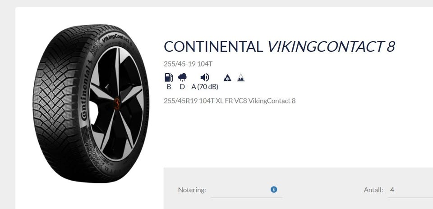Click the fuel rating letter B
The height and width of the screenshot is (209, 433).
(x=169, y=87)
